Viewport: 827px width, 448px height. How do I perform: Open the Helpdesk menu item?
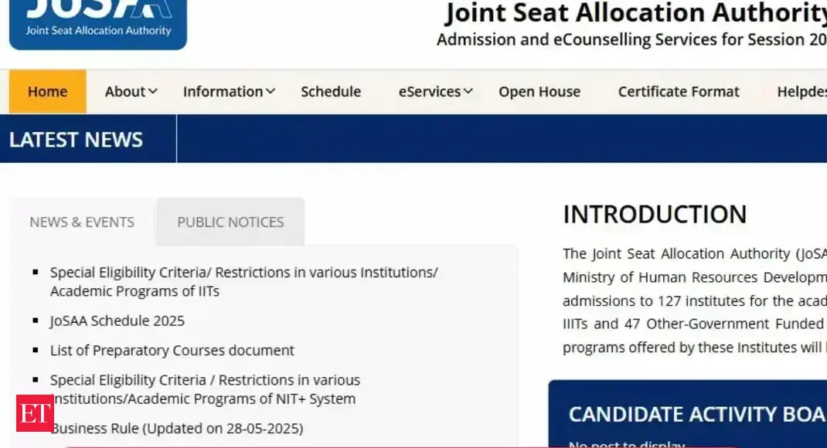[x=801, y=92]
